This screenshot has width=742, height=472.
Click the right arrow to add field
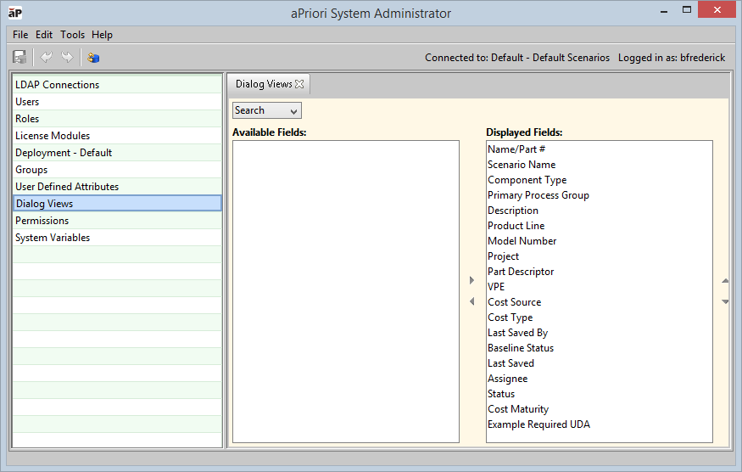click(x=472, y=280)
